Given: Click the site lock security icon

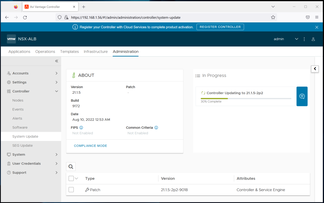Looking at the screenshot, I should click(x=66, y=17).
